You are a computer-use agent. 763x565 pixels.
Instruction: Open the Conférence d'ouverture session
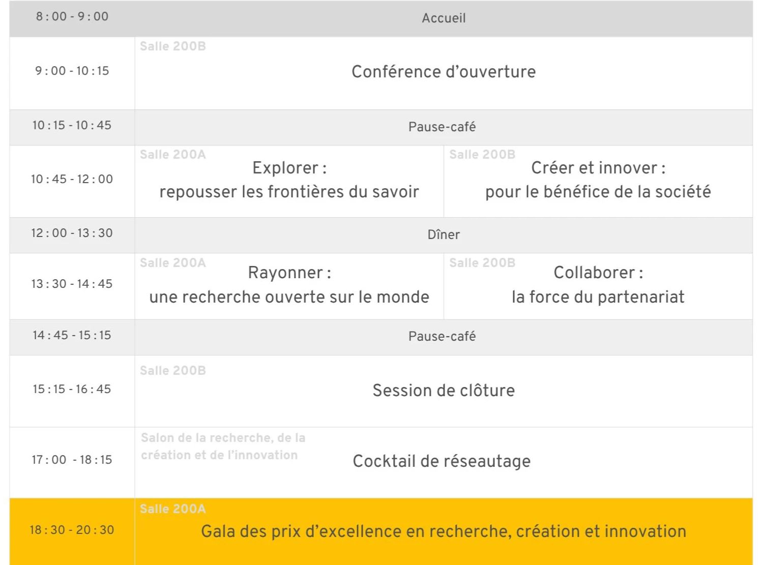tap(444, 72)
